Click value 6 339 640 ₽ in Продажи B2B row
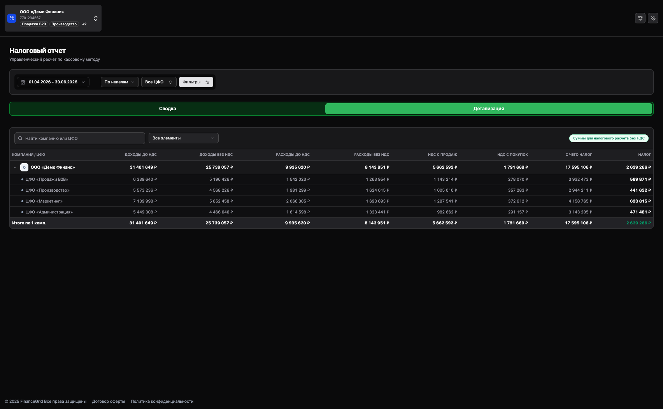663x409 pixels. (145, 180)
